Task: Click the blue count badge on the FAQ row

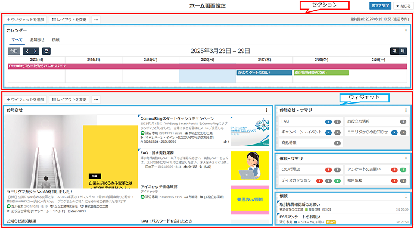Action: tap(328, 121)
